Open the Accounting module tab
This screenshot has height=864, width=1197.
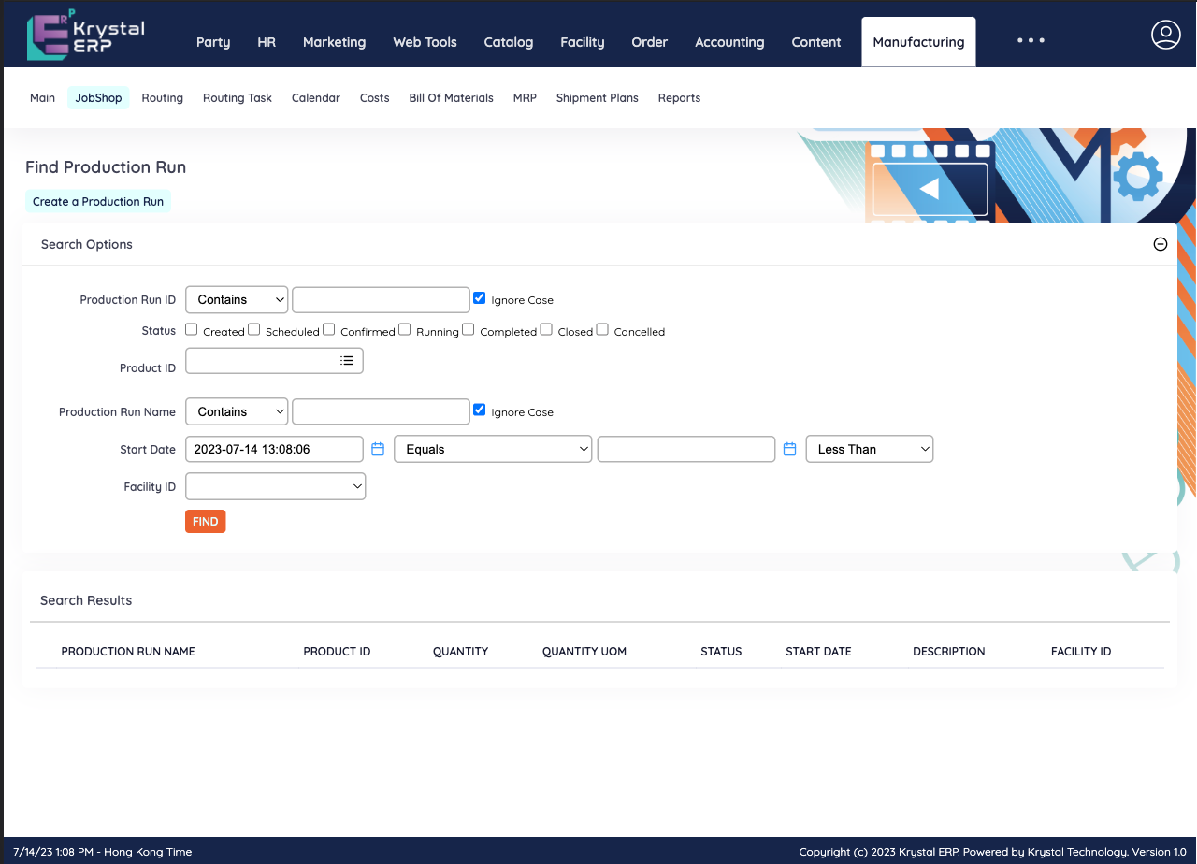729,42
